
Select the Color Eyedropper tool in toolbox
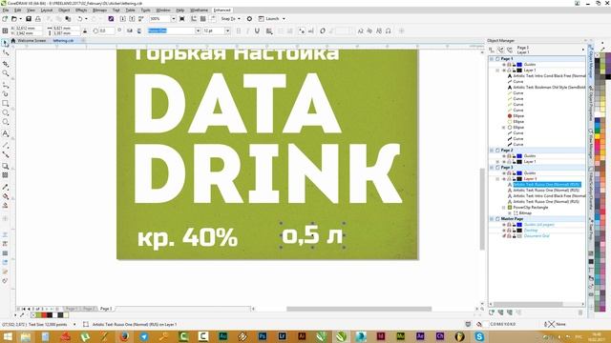tap(6, 187)
